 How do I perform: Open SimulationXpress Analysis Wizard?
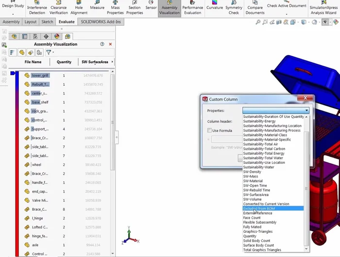[323, 7]
